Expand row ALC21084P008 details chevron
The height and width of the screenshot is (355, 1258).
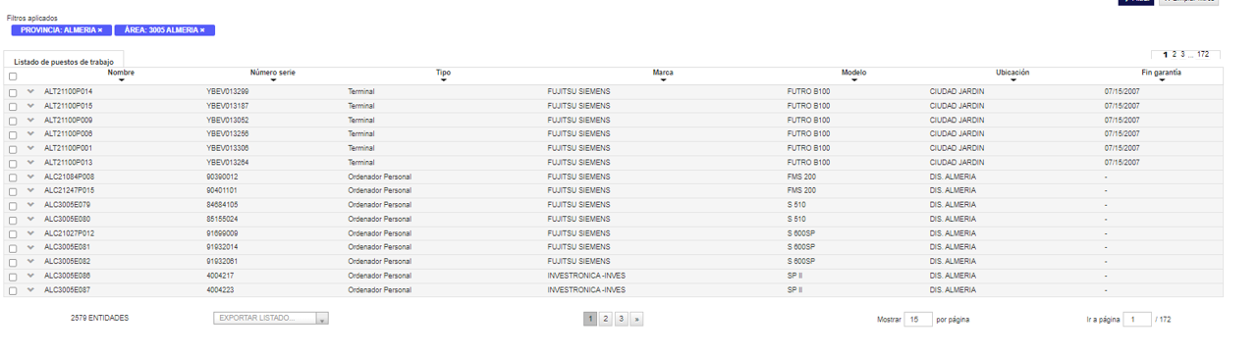pos(30,177)
